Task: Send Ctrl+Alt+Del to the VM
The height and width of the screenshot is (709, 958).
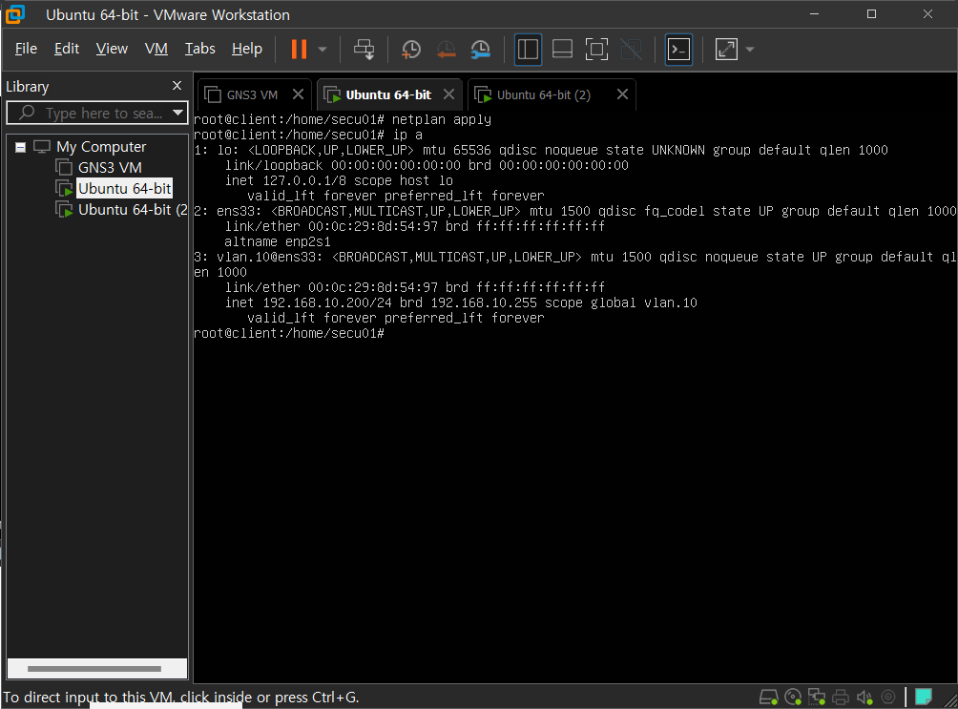Action: (x=364, y=49)
